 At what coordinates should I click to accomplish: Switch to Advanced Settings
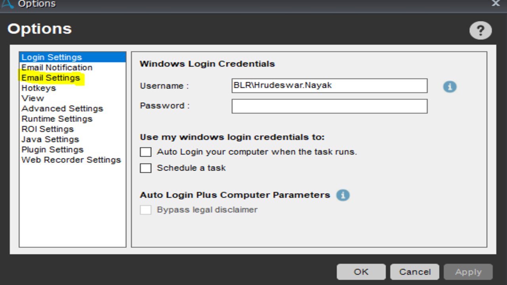62,109
